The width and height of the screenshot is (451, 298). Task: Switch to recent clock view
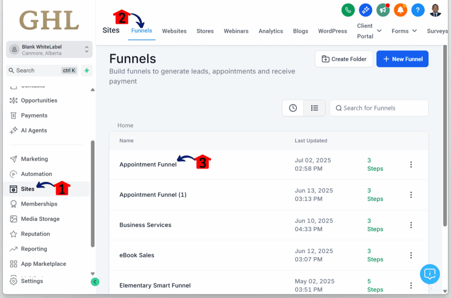click(293, 108)
